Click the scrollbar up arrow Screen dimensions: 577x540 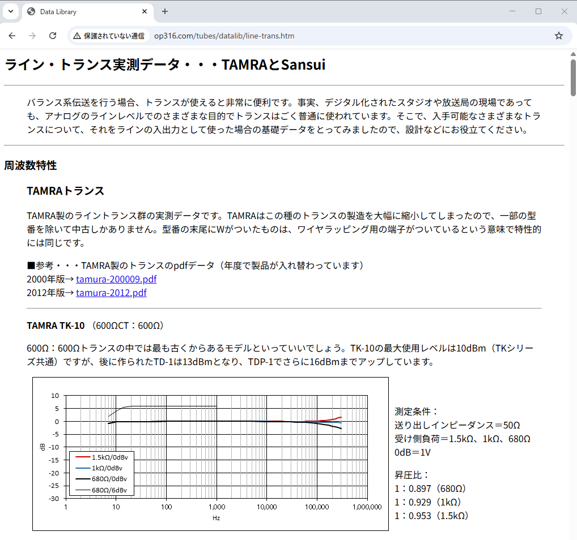572,53
